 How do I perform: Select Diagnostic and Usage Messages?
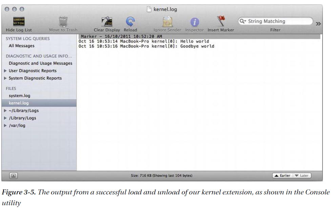point(41,63)
